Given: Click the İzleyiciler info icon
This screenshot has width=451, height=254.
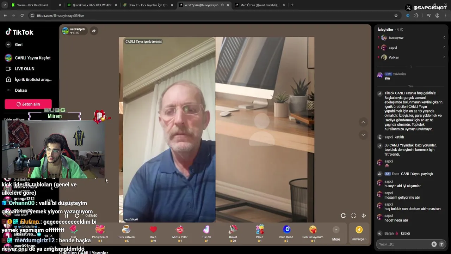Looking at the screenshot, I should [x=402, y=30].
